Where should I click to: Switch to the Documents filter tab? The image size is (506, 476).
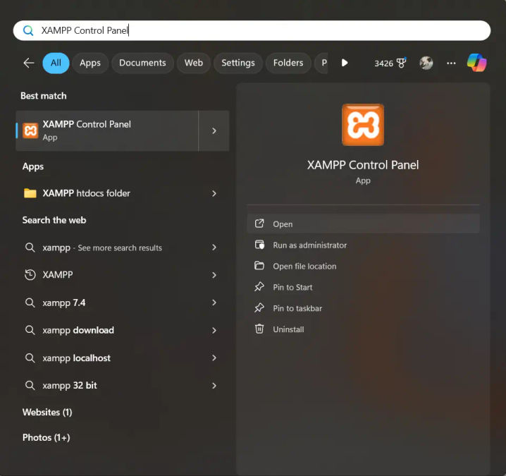(142, 63)
